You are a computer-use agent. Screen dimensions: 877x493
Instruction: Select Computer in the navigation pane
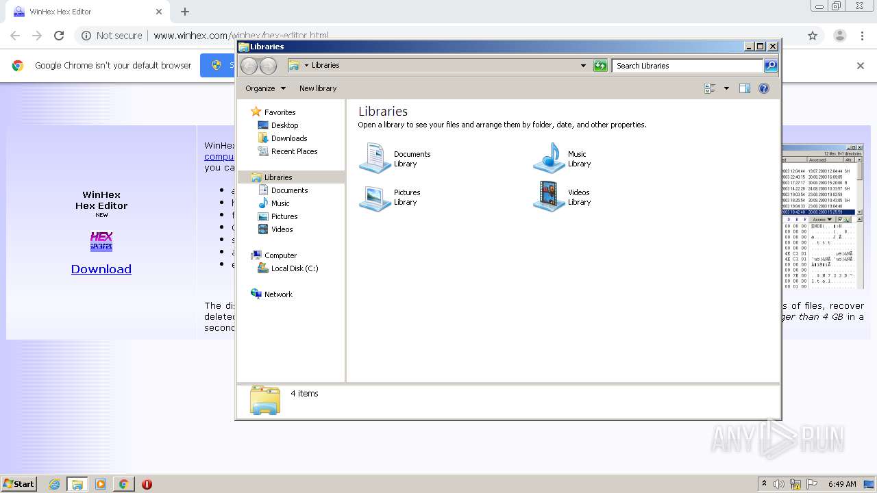pos(280,255)
